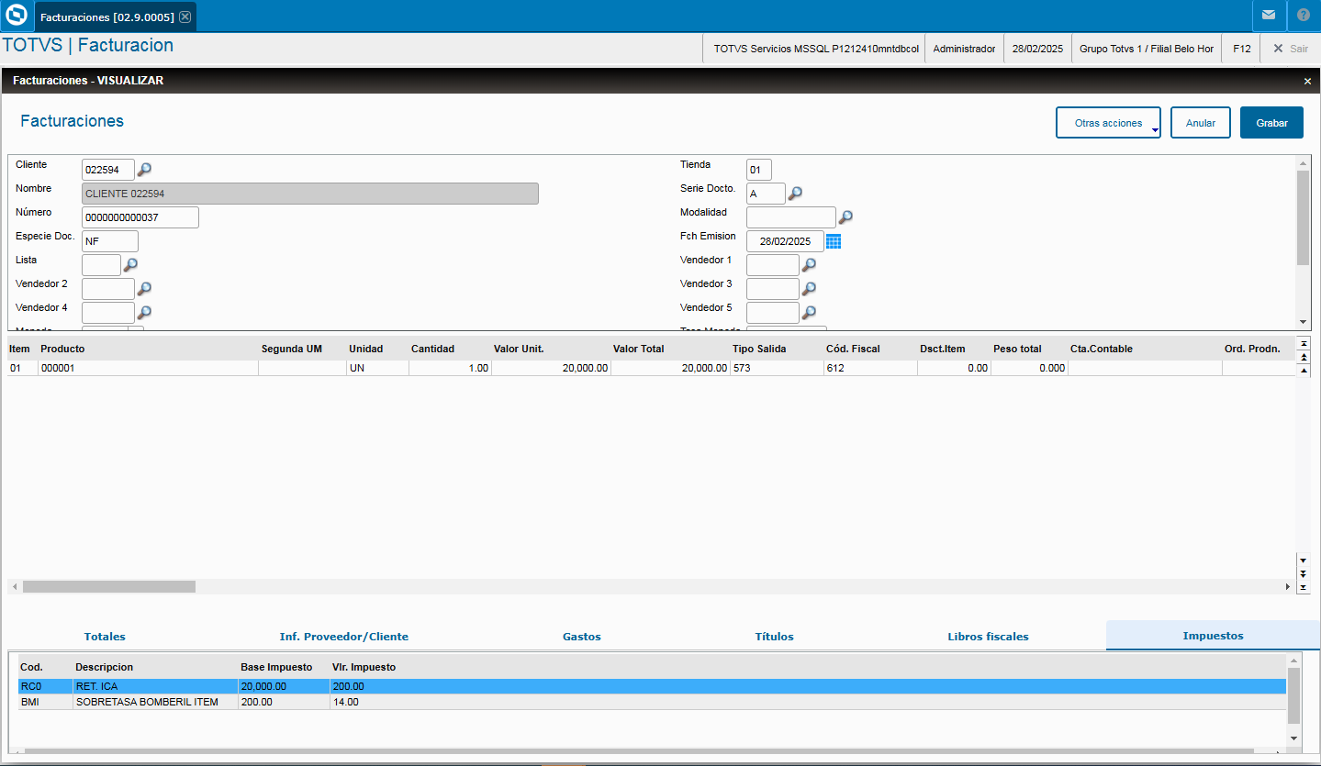The image size is (1321, 766).
Task: Close the Facturaciones [02.9.0005] tab with its X
Action: (x=185, y=17)
